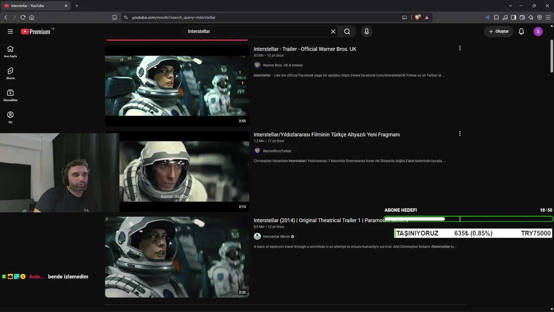Open the Brave Wallet icon
554x312 pixels.
point(522,17)
